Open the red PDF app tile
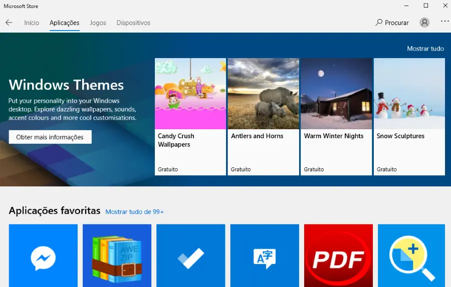The height and width of the screenshot is (287, 451). (x=338, y=255)
